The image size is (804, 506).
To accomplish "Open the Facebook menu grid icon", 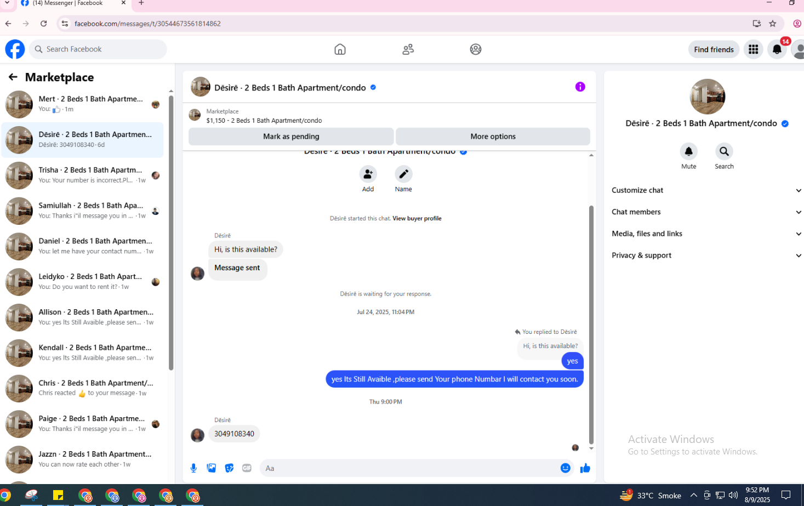I will [754, 49].
